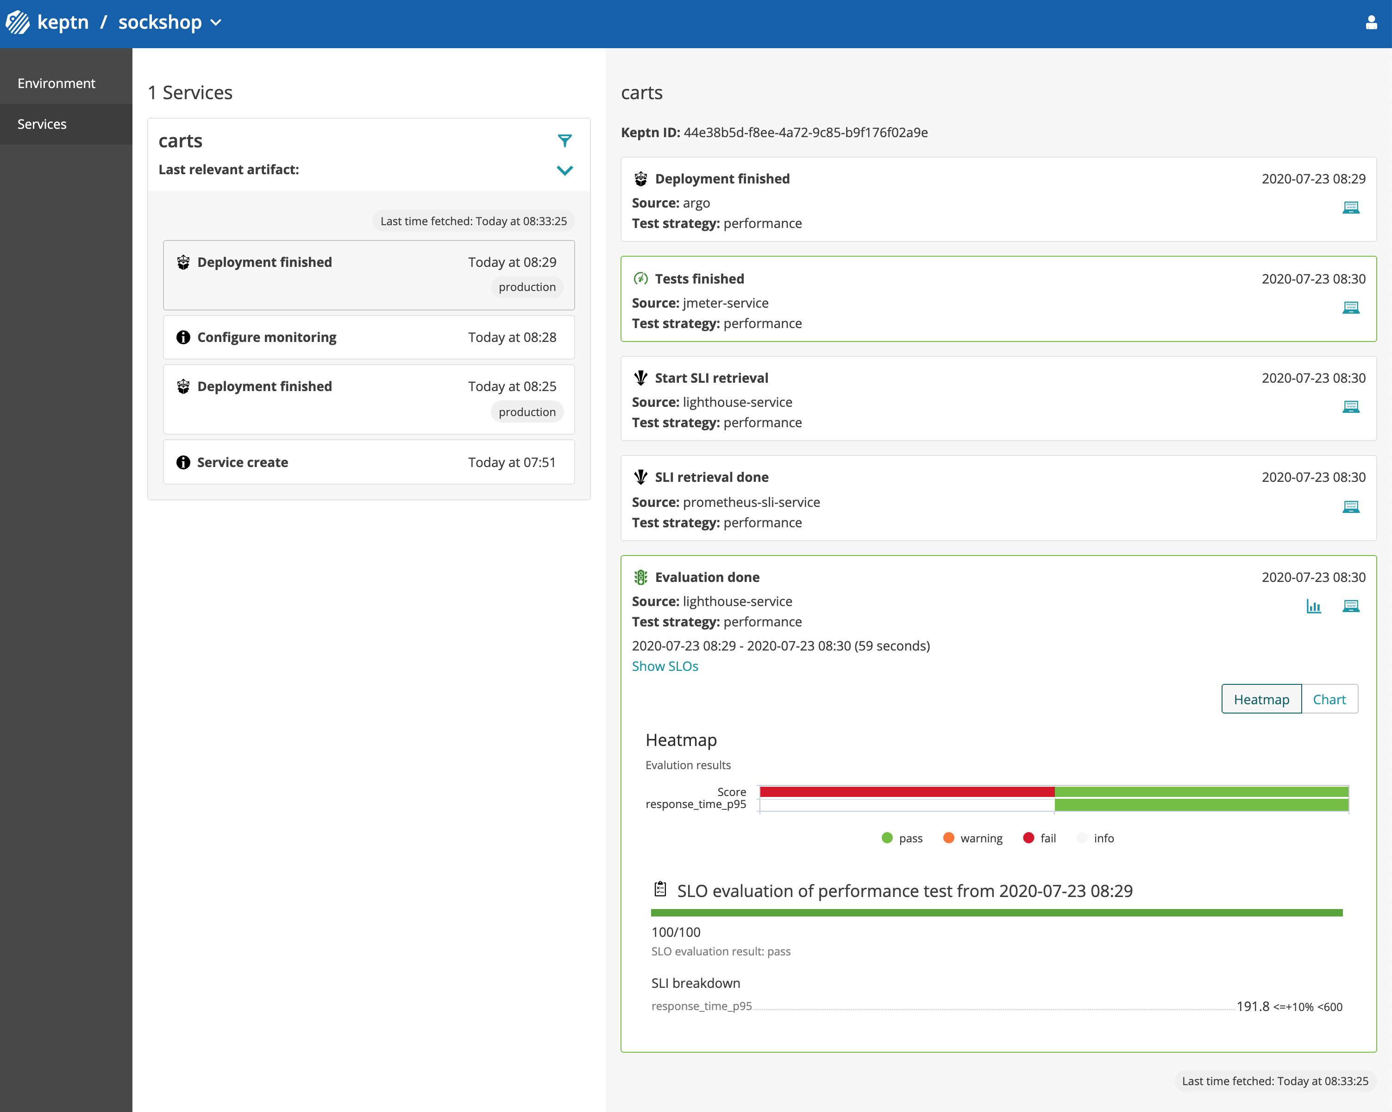Click the Show SLOs link
1392x1112 pixels.
[x=665, y=666]
